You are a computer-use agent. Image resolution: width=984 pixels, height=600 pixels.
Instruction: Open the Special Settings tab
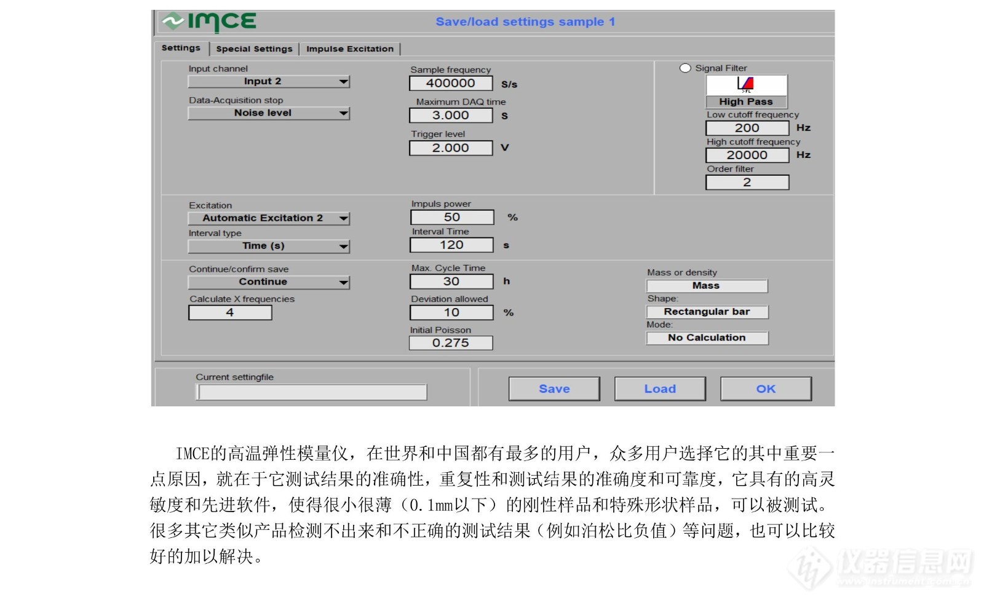point(255,49)
